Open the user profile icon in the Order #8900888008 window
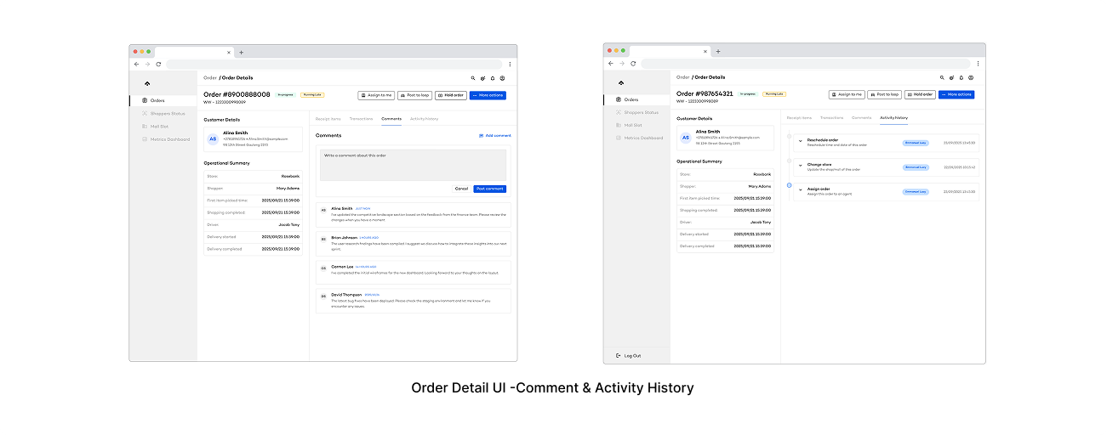Screen dimensions: 1107x435 [x=503, y=78]
